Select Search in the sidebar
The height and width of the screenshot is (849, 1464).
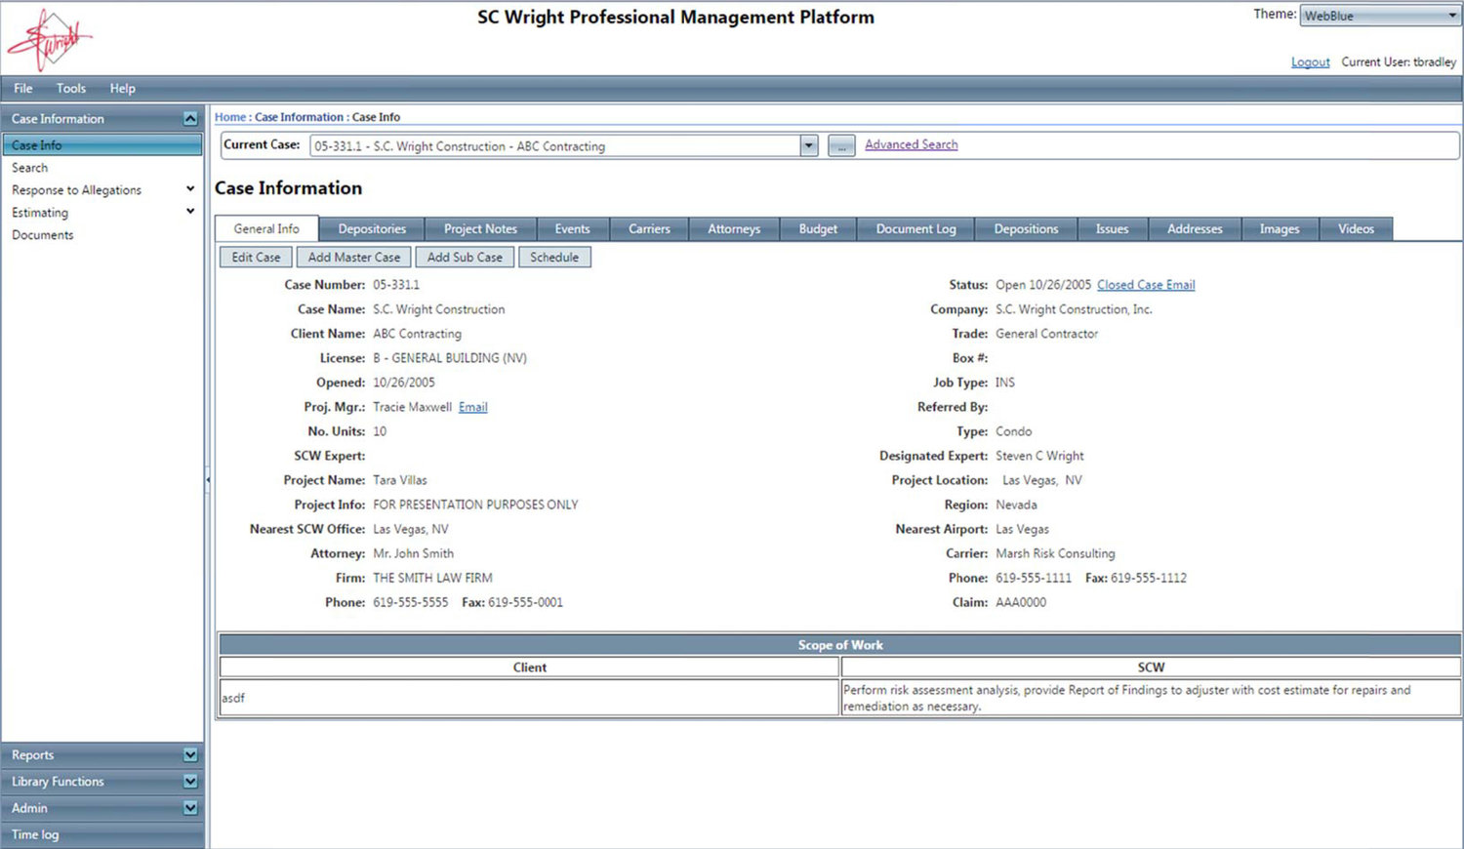coord(29,168)
